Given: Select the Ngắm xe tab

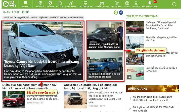Looking at the screenshot, I should pyautogui.click(x=43, y=18).
